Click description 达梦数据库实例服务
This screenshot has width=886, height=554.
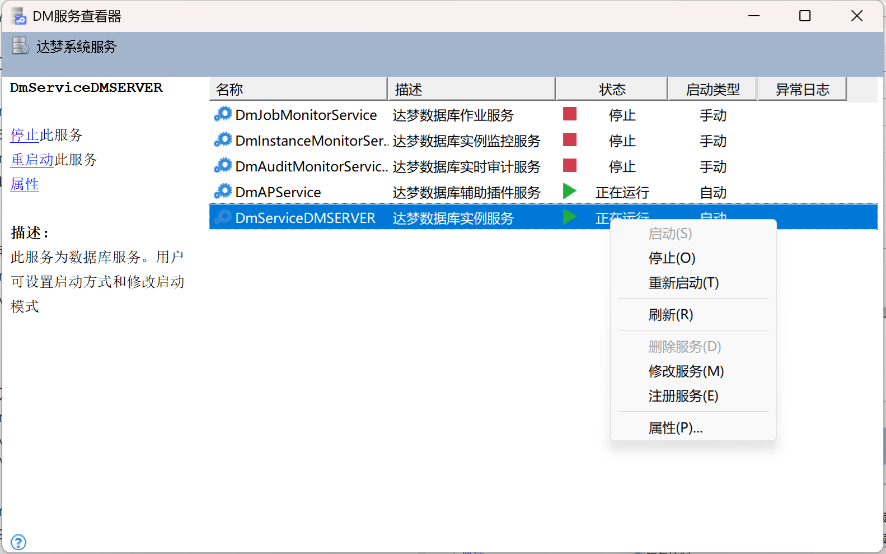(x=453, y=218)
